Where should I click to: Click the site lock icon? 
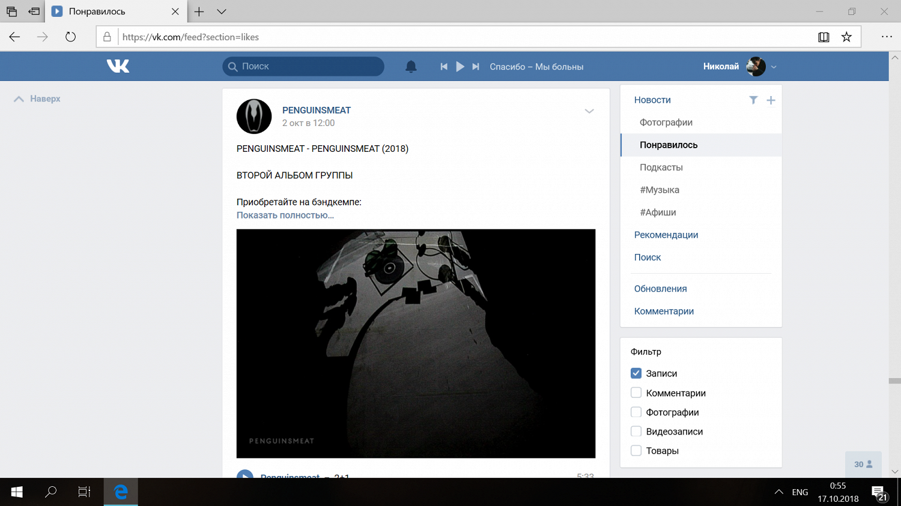click(x=107, y=37)
